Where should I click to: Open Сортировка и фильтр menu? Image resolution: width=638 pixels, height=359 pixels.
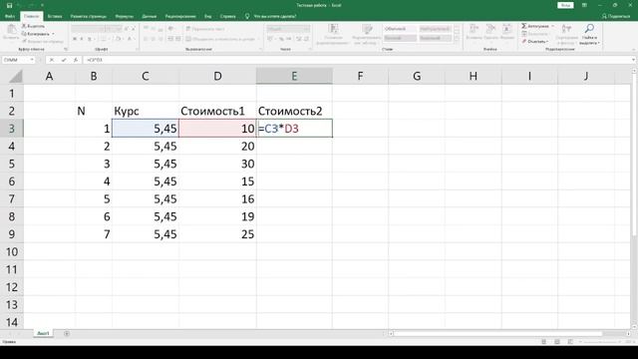pos(566,34)
